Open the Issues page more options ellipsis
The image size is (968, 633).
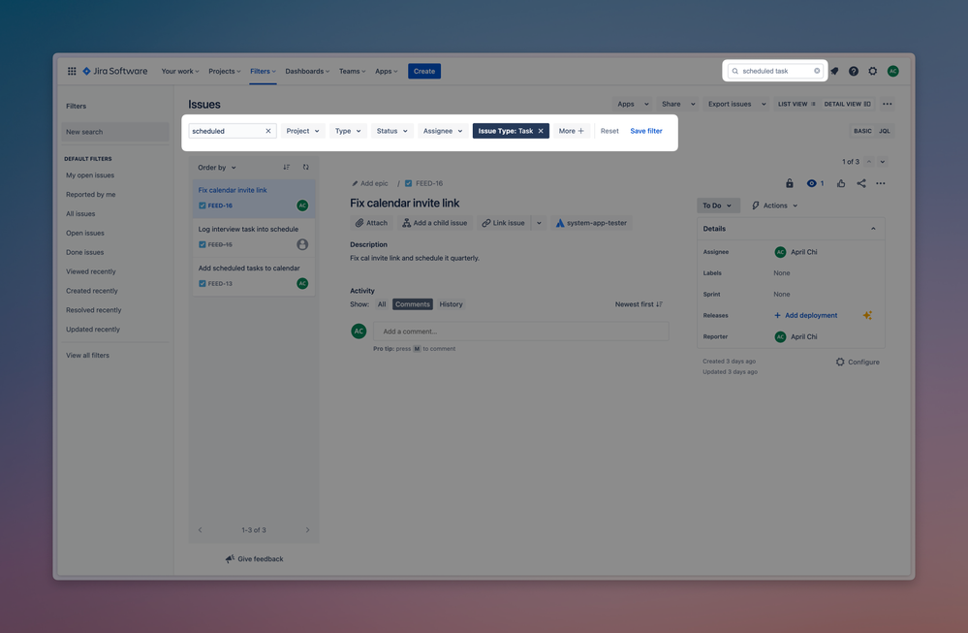(x=888, y=104)
